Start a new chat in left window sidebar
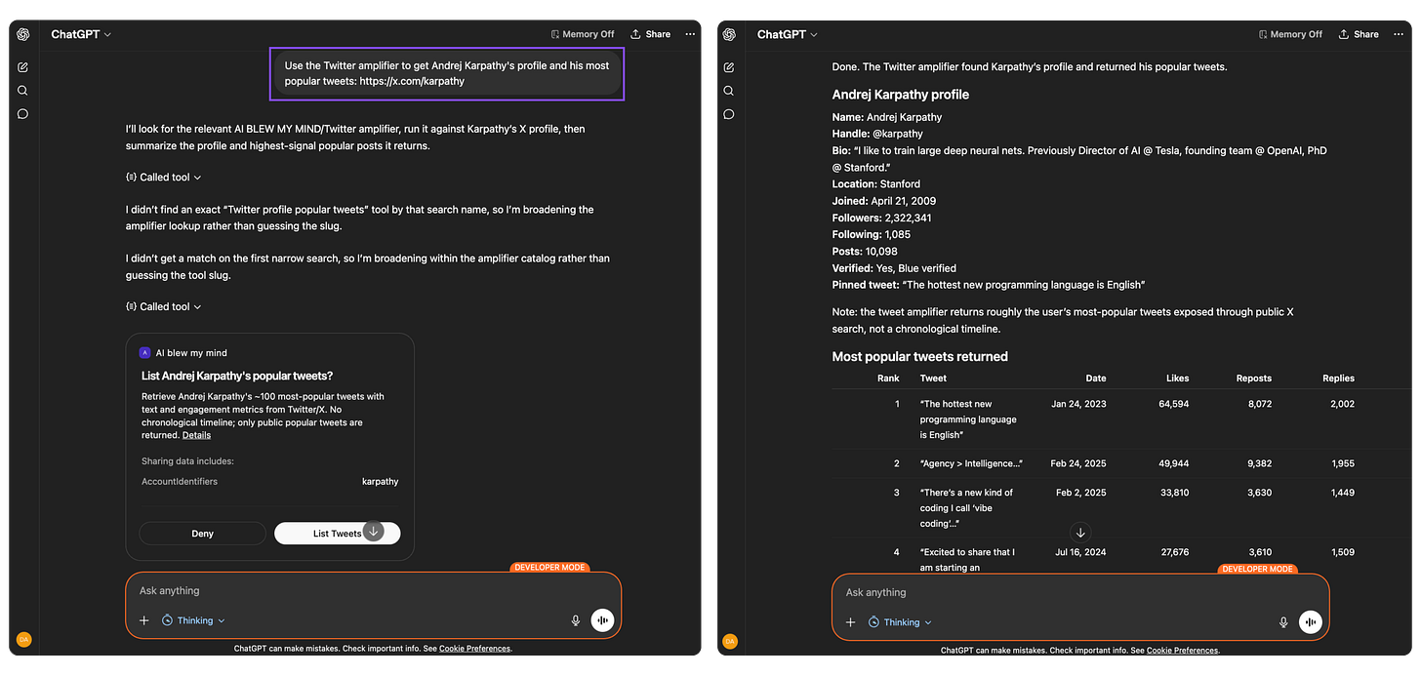This screenshot has height=677, width=1421. point(22,67)
